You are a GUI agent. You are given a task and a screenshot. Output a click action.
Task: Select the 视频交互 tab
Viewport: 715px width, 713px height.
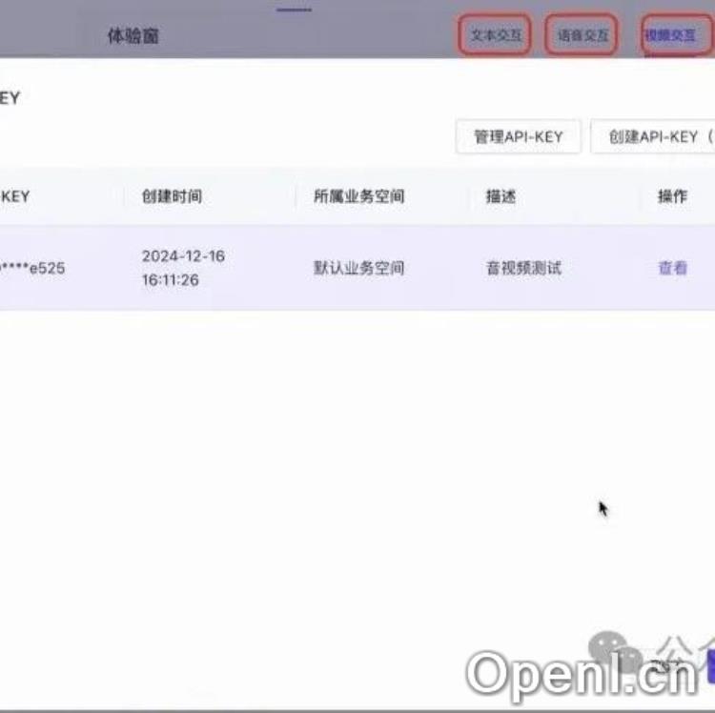670,35
